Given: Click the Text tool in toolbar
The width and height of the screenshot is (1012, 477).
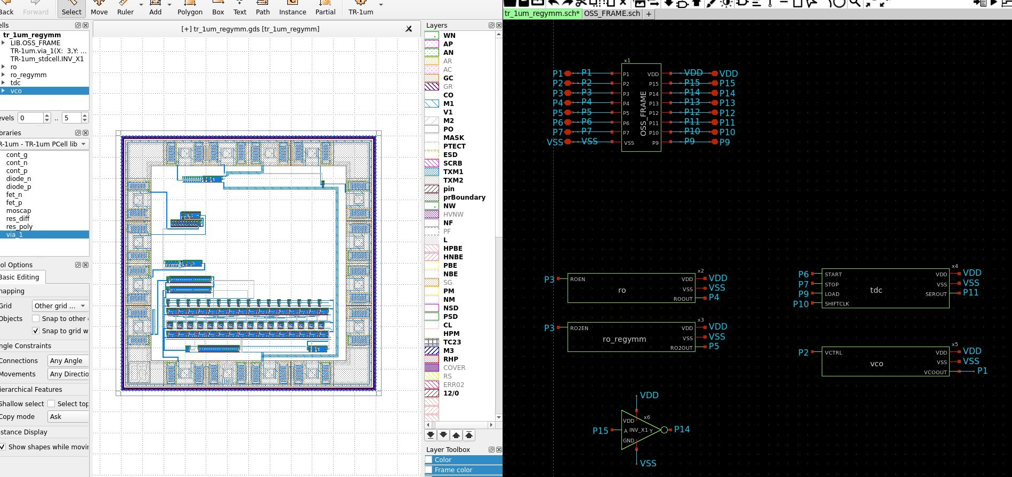Looking at the screenshot, I should 240,8.
